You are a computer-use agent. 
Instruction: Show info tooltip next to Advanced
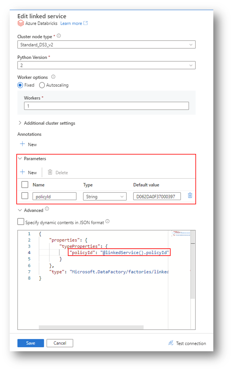pyautogui.click(x=47, y=209)
